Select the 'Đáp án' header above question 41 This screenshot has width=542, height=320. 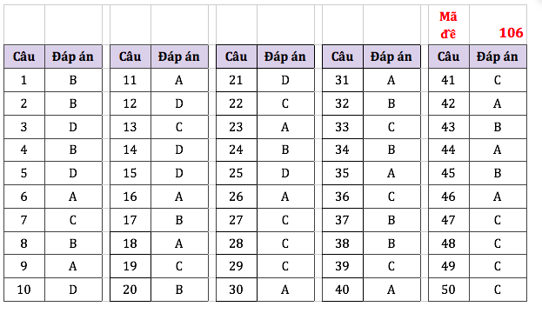point(498,57)
